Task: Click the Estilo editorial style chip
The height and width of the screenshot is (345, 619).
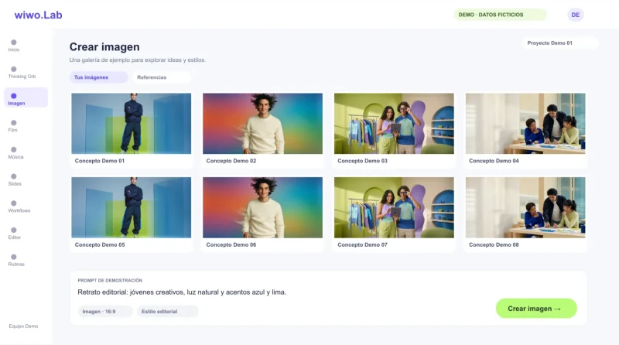Action: 167,312
